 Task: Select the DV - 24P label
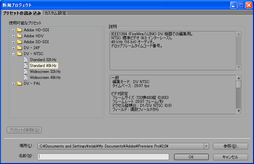32,48
